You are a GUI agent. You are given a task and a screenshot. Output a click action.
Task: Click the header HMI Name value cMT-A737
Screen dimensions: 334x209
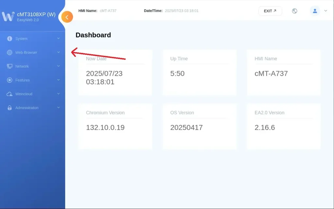pyautogui.click(x=108, y=11)
